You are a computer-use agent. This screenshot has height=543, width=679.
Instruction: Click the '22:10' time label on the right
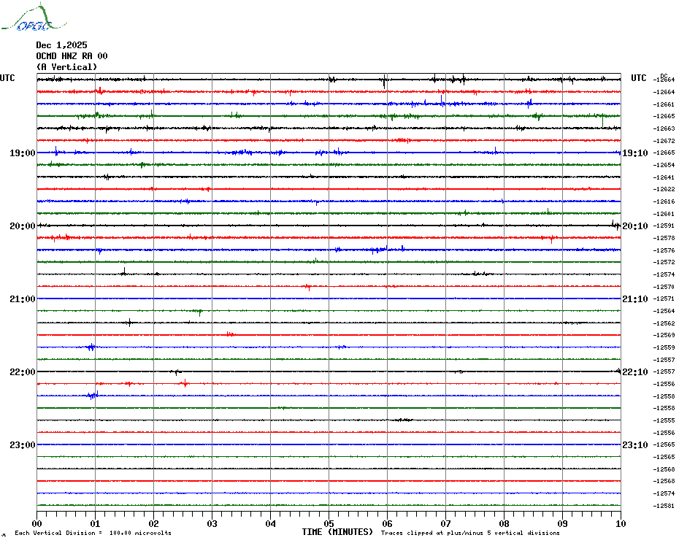(635, 372)
